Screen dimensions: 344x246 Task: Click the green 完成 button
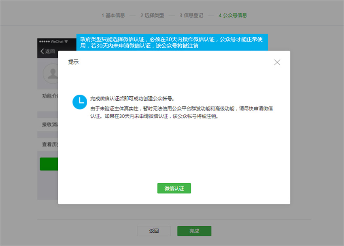click(x=194, y=231)
